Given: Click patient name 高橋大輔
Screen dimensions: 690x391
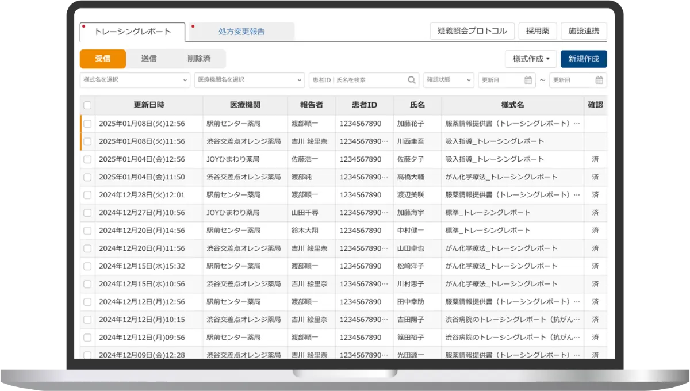Looking at the screenshot, I should (x=411, y=177).
